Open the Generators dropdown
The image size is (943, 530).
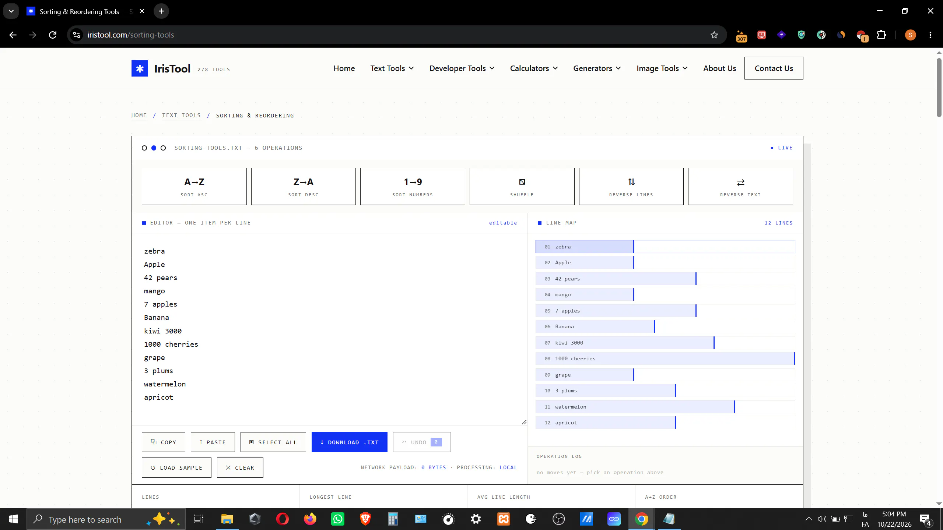597,68
